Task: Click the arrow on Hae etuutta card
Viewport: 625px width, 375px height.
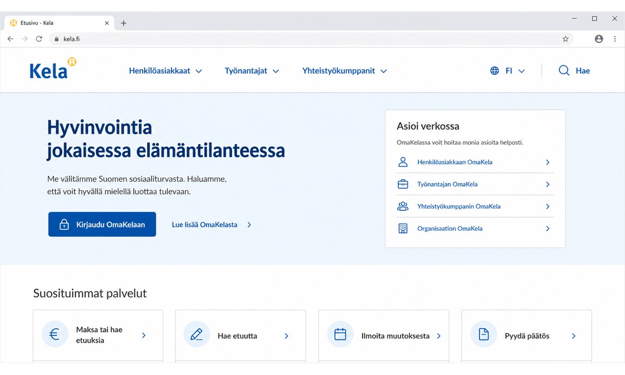Action: pos(286,336)
